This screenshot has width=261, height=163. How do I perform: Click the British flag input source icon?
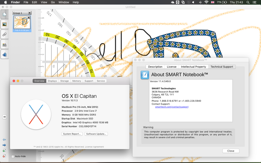pyautogui.click(x=212, y=2)
